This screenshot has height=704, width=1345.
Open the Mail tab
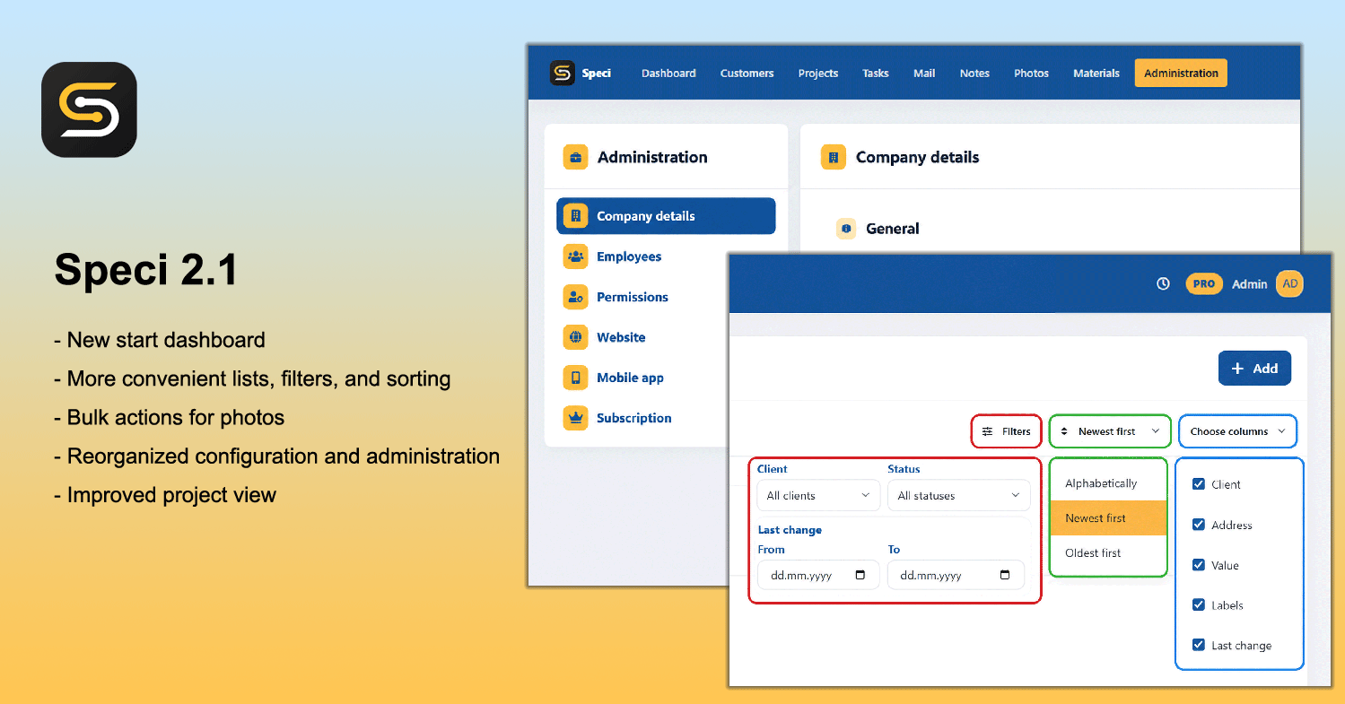tap(924, 74)
